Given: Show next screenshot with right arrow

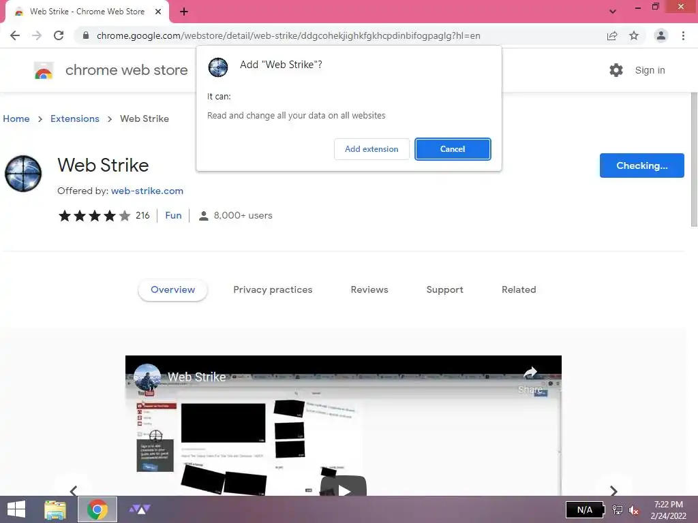Looking at the screenshot, I should pyautogui.click(x=613, y=490).
